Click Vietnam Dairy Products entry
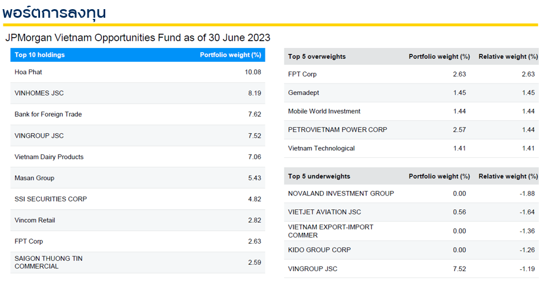Screen dimensions: 544x282 (49, 157)
